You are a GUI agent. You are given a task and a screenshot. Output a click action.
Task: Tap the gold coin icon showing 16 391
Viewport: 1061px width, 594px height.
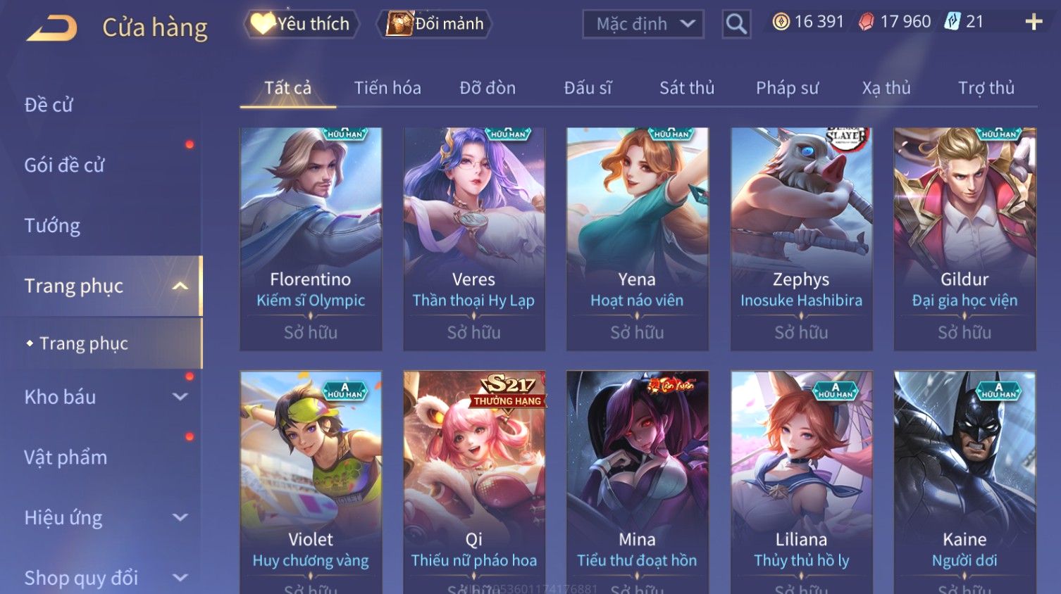tap(781, 22)
